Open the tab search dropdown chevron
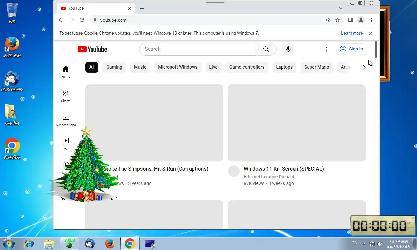417x250 pixels. [x=341, y=8]
